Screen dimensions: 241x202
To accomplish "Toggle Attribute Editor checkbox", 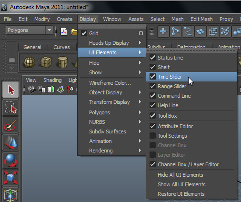I will 153,126.
